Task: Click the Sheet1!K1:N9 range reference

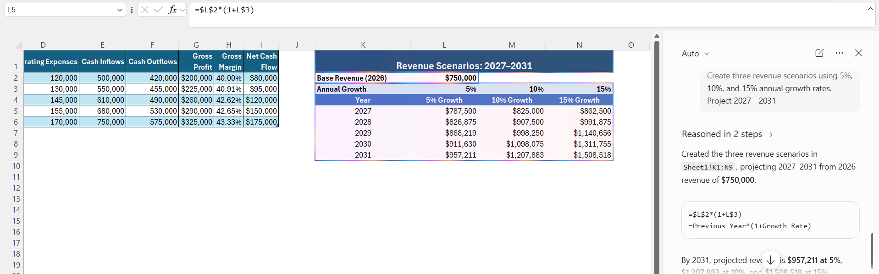Action: (x=708, y=167)
